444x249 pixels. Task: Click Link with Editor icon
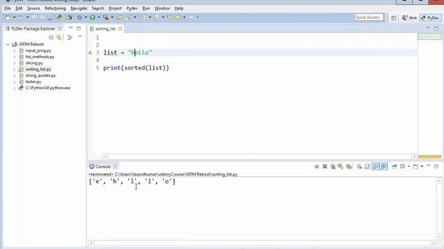[59, 37]
